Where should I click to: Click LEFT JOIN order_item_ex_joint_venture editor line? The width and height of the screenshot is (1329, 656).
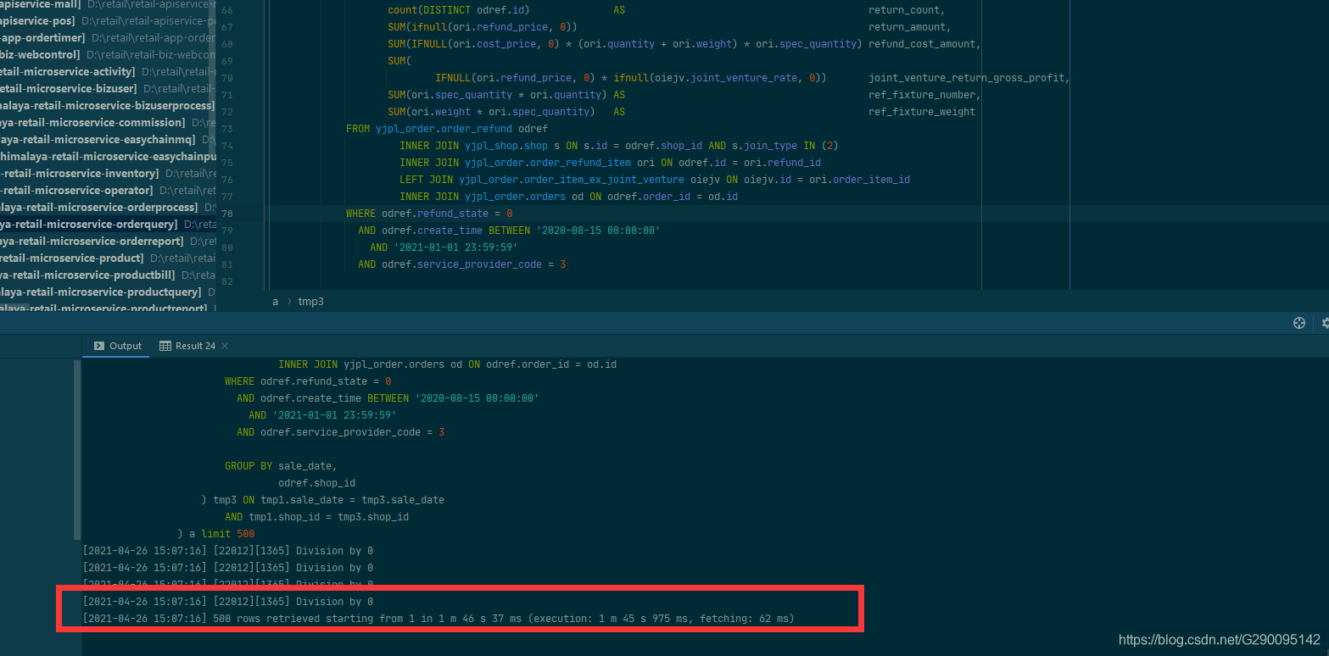click(654, 180)
